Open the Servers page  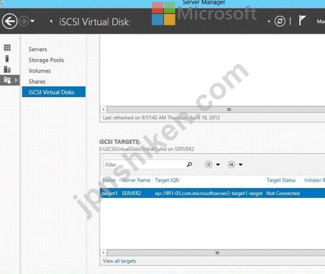[x=38, y=49]
